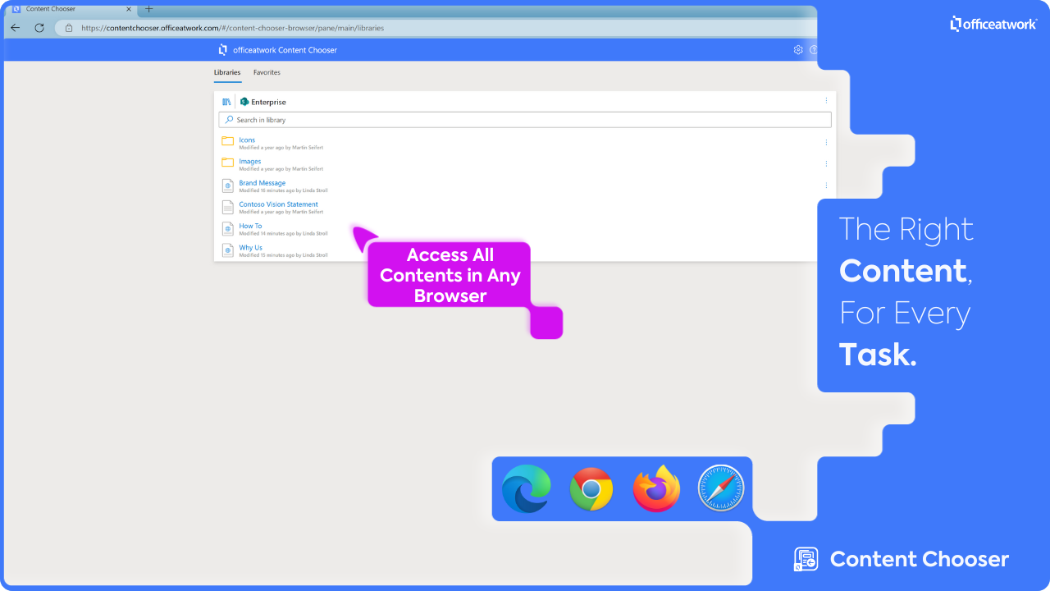Open more options for the Images folder
1050x591 pixels.
click(826, 163)
